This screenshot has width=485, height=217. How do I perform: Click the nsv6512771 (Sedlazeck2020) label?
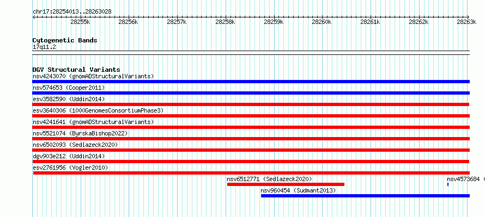click(269, 179)
